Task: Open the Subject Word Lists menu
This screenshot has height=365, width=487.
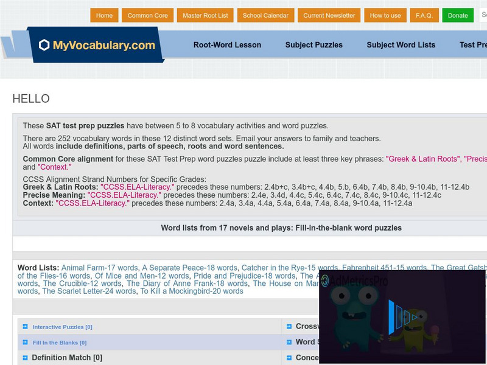Action: 401,44
